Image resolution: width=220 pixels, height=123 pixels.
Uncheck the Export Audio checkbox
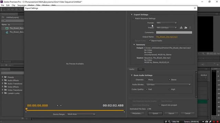pos(150,41)
